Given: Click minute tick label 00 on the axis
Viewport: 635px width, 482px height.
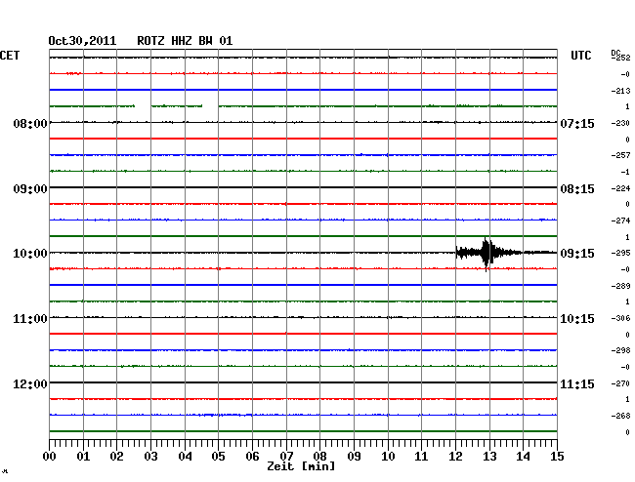Looking at the screenshot, I should point(50,456).
